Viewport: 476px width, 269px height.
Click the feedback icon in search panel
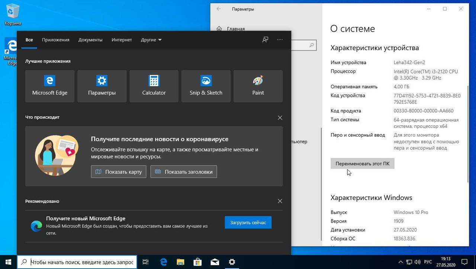265,40
